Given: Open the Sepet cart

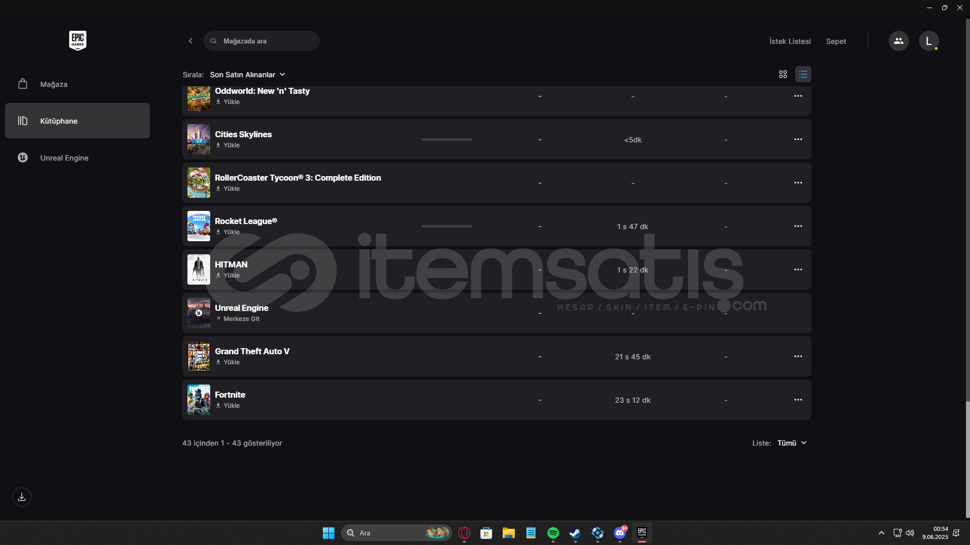Looking at the screenshot, I should (836, 41).
